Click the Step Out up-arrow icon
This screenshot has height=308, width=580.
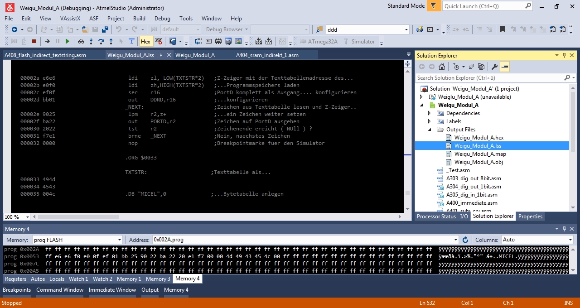pos(111,41)
